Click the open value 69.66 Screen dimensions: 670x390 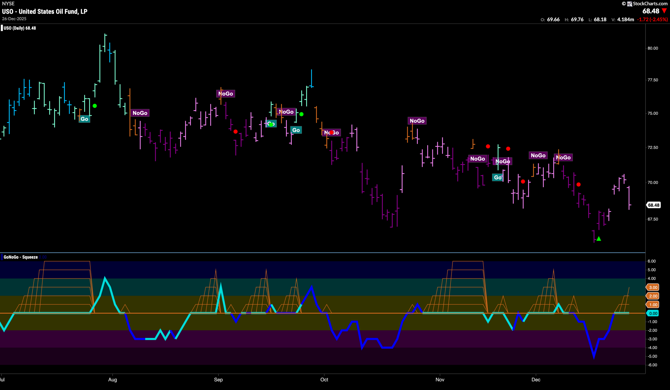click(x=553, y=19)
